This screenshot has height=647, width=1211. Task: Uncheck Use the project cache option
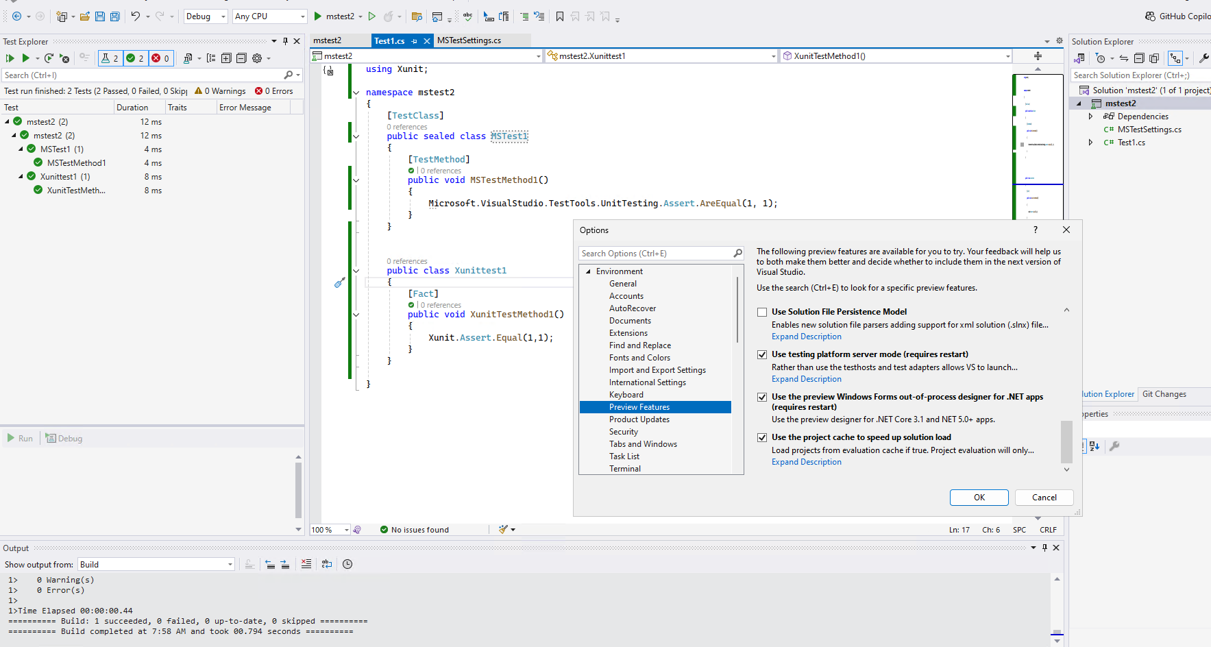coord(762,437)
